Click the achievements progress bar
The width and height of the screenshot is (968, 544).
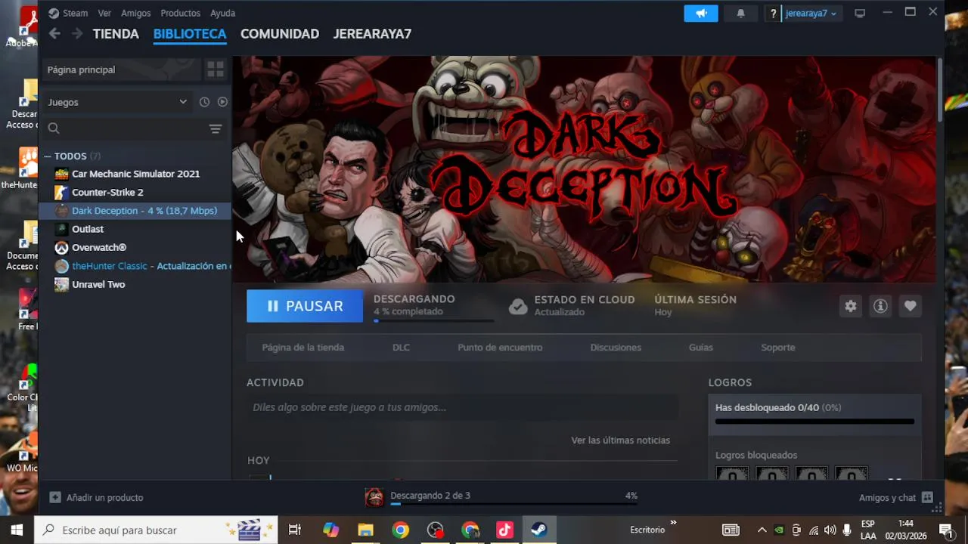(x=814, y=422)
